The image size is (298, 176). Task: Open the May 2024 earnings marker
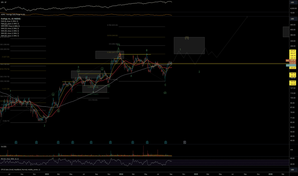[147, 142]
